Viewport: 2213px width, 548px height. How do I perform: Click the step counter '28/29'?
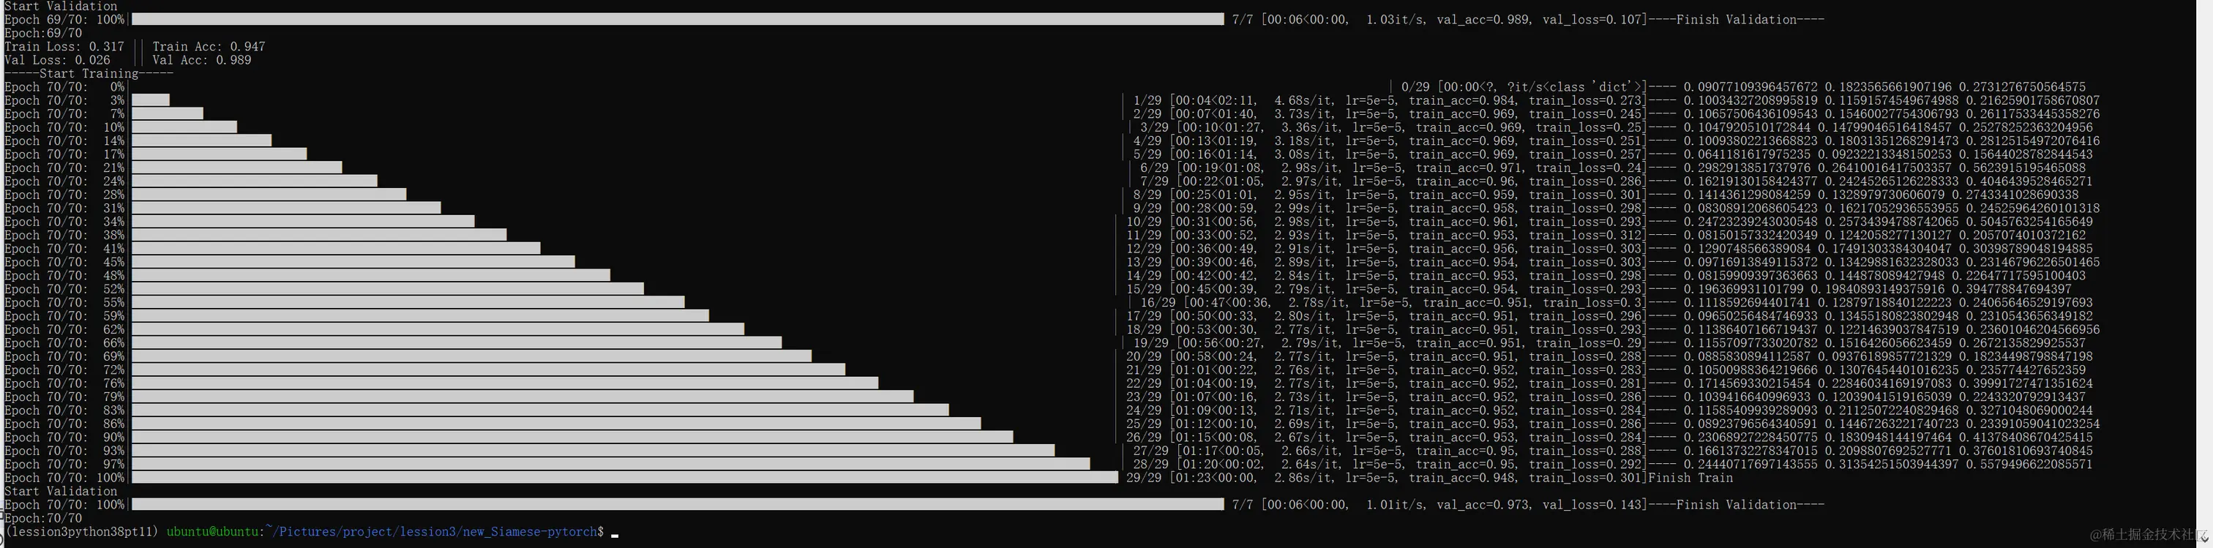(x=1150, y=464)
